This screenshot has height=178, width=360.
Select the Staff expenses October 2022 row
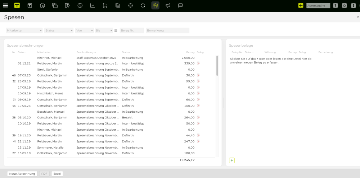(x=111, y=58)
